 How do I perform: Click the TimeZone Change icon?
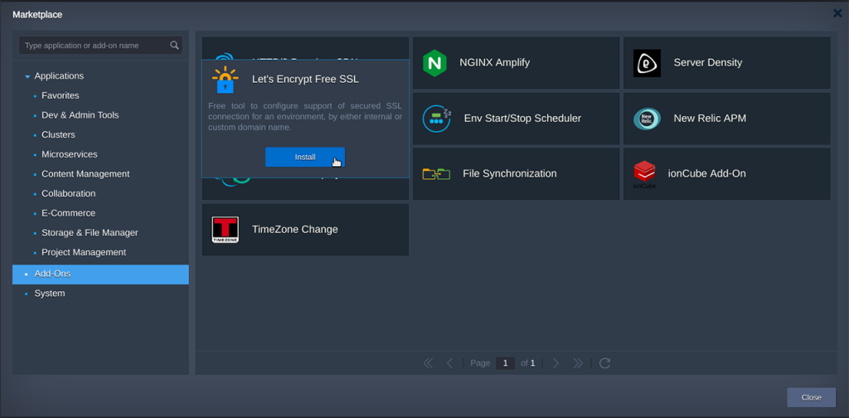pyautogui.click(x=226, y=230)
